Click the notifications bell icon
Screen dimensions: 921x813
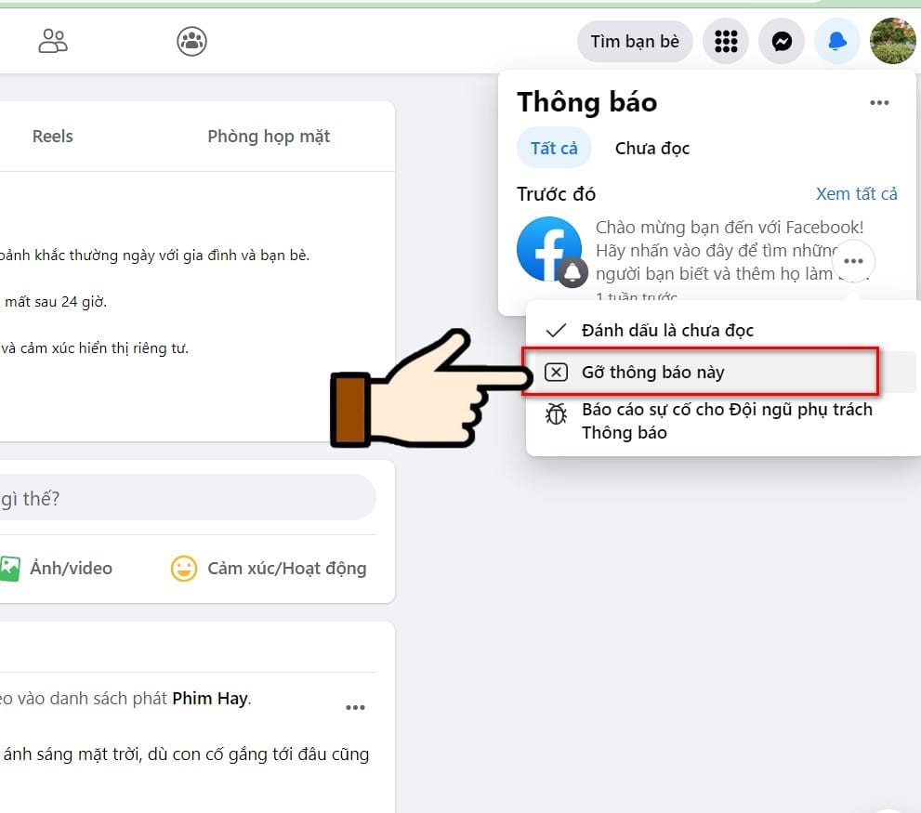[x=837, y=41]
